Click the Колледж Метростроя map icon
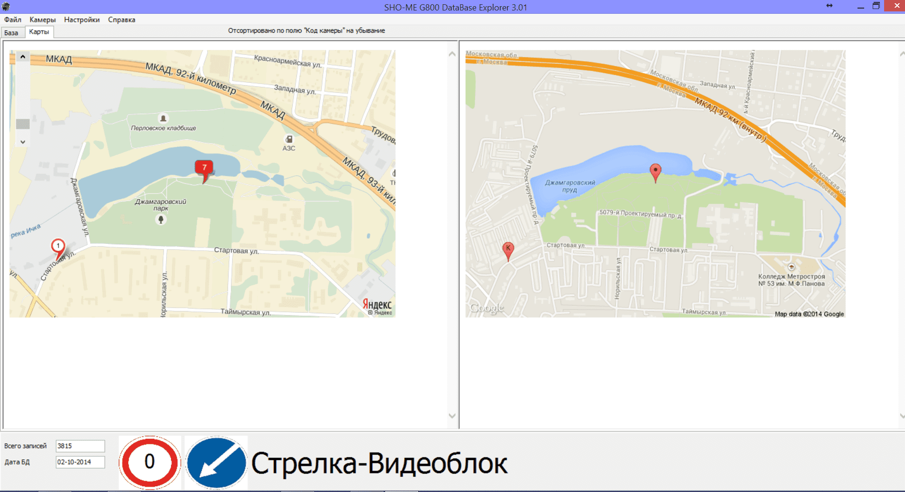 pos(791,267)
